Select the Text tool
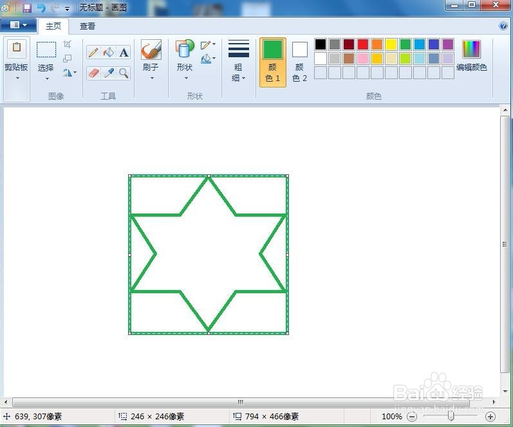Viewport: 513px width, 427px height. point(124,52)
